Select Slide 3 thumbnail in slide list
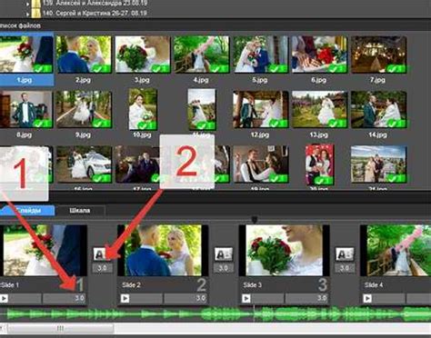The width and height of the screenshot is (431, 338). pyautogui.click(x=284, y=250)
